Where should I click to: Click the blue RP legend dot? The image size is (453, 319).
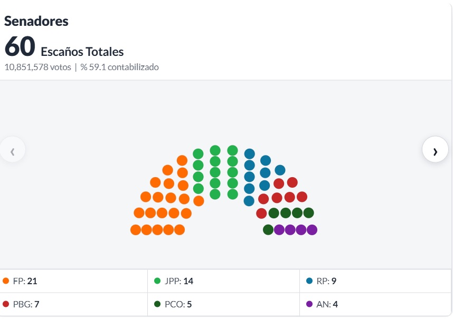point(309,281)
